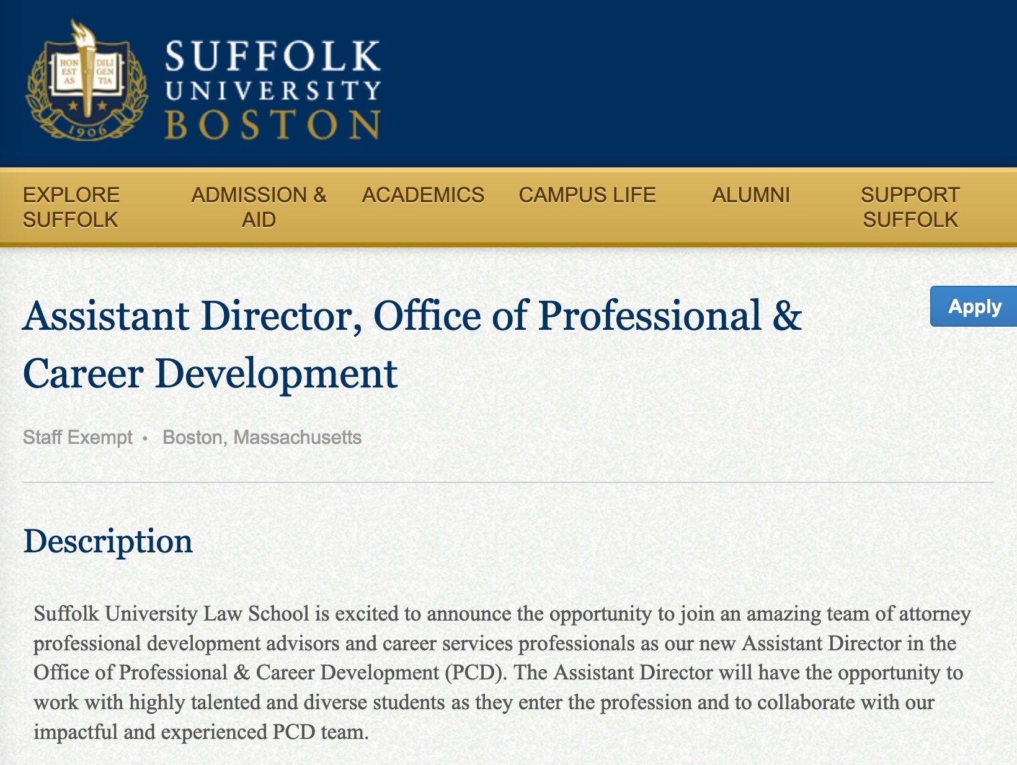This screenshot has height=765, width=1017.
Task: Click the Staff Exempt label
Action: tap(78, 437)
